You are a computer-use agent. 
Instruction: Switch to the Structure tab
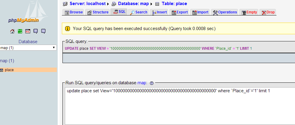click(98, 12)
